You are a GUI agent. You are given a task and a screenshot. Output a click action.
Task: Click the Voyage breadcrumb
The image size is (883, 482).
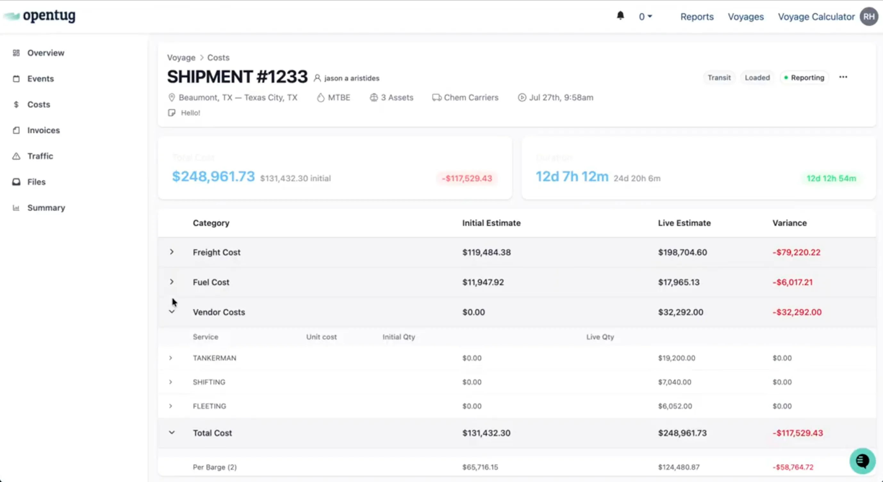pyautogui.click(x=181, y=58)
